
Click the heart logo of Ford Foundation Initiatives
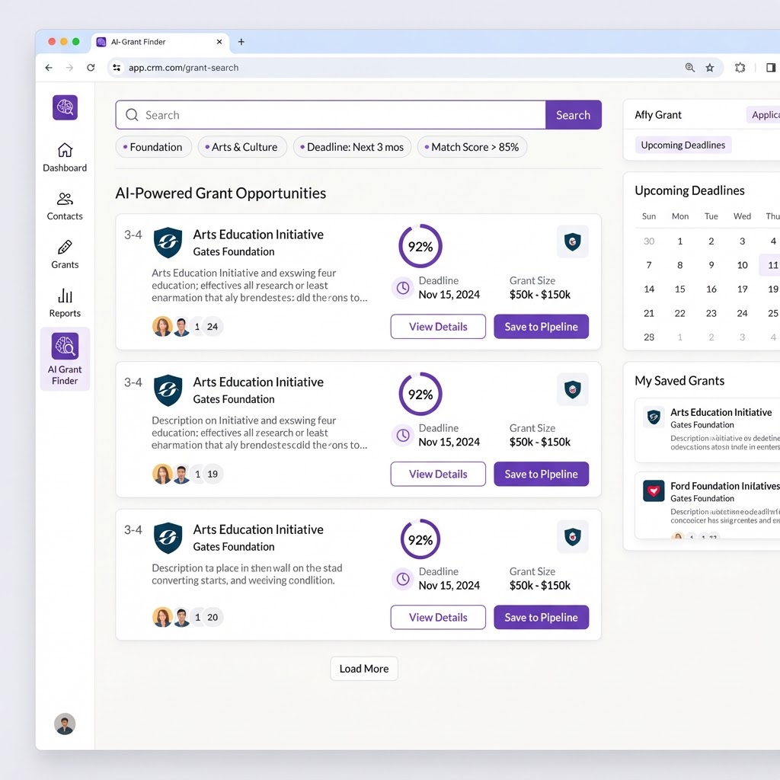[x=654, y=491]
